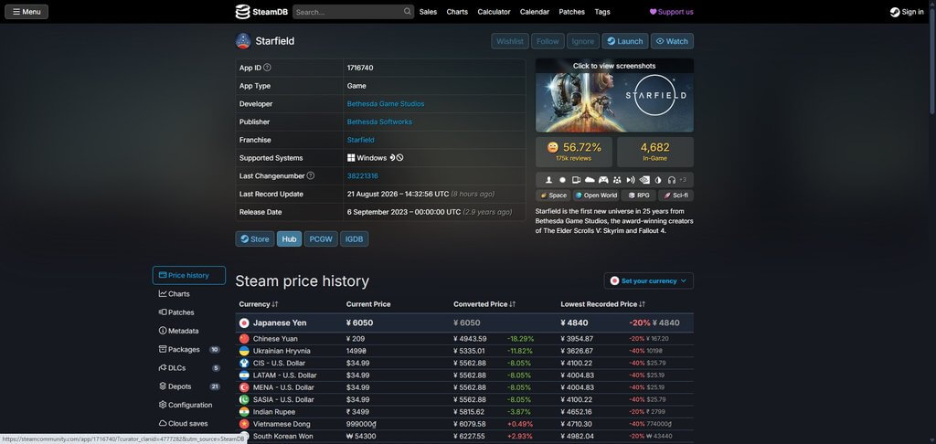
Task: Click the review score emoji face
Action: [553, 147]
